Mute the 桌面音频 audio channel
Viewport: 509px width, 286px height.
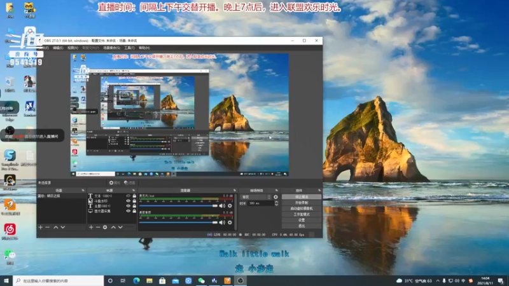222,222
